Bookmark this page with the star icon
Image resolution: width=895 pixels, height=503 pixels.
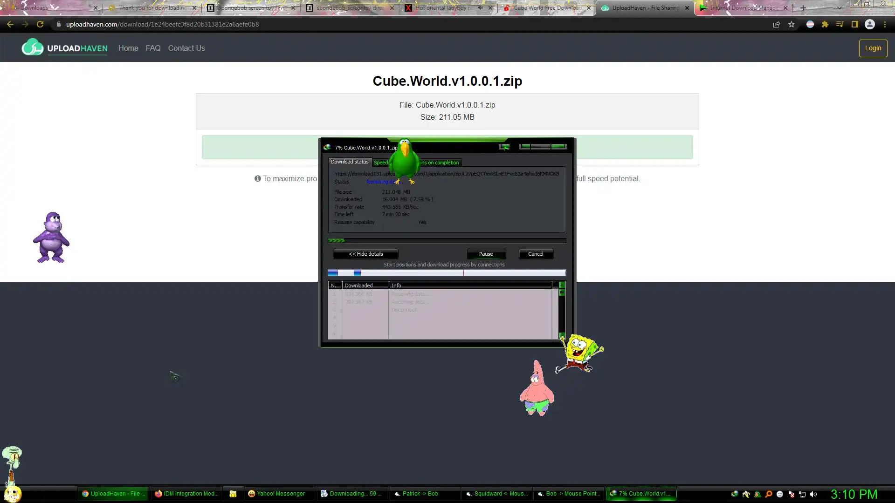[792, 24]
